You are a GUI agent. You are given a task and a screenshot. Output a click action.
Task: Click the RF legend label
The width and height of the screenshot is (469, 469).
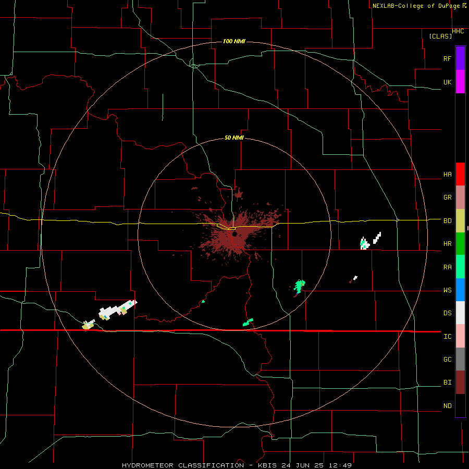[x=447, y=58]
